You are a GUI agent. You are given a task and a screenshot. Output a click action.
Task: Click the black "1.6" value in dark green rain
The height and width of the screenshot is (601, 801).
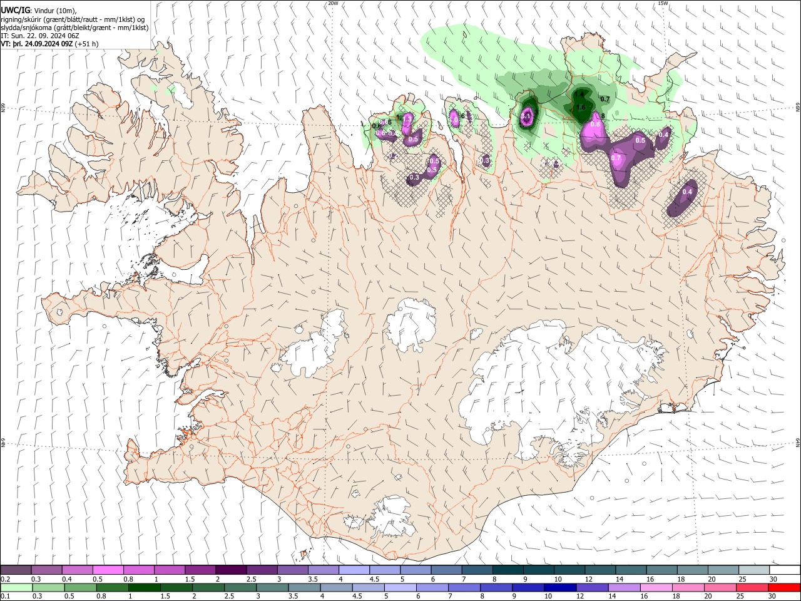tap(581, 107)
